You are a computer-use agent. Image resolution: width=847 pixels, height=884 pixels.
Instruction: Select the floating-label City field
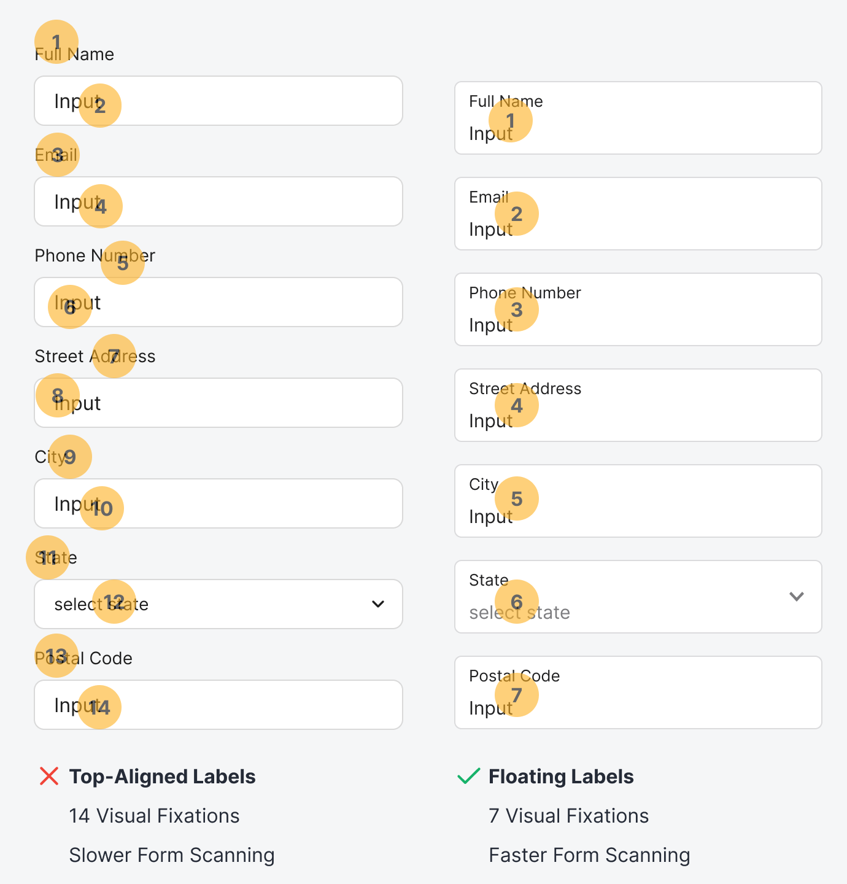click(x=638, y=501)
